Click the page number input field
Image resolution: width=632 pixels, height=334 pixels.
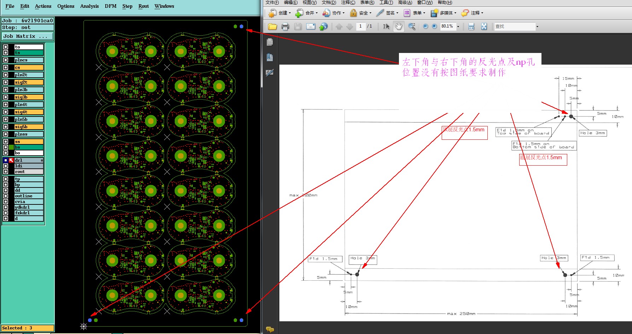coord(360,26)
